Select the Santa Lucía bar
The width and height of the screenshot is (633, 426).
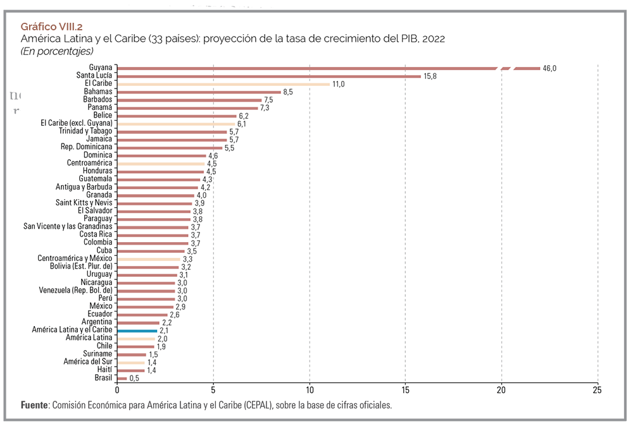(269, 76)
